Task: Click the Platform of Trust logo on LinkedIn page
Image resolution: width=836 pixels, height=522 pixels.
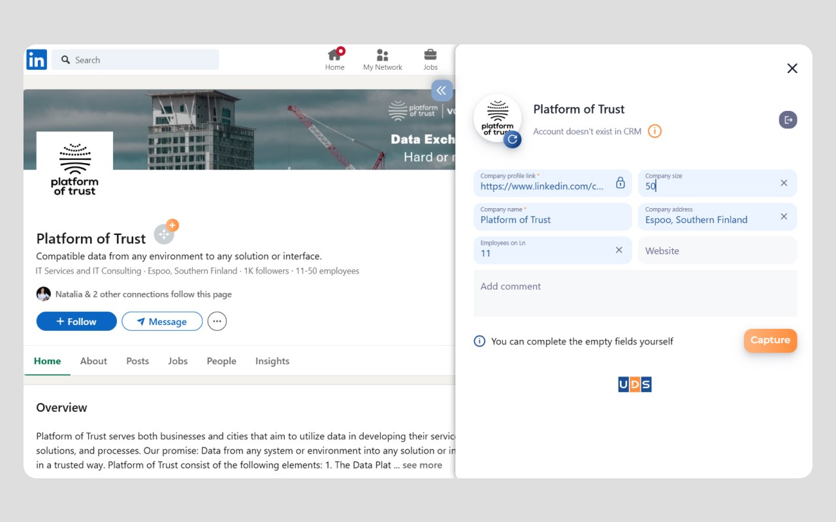Action: coord(74,170)
